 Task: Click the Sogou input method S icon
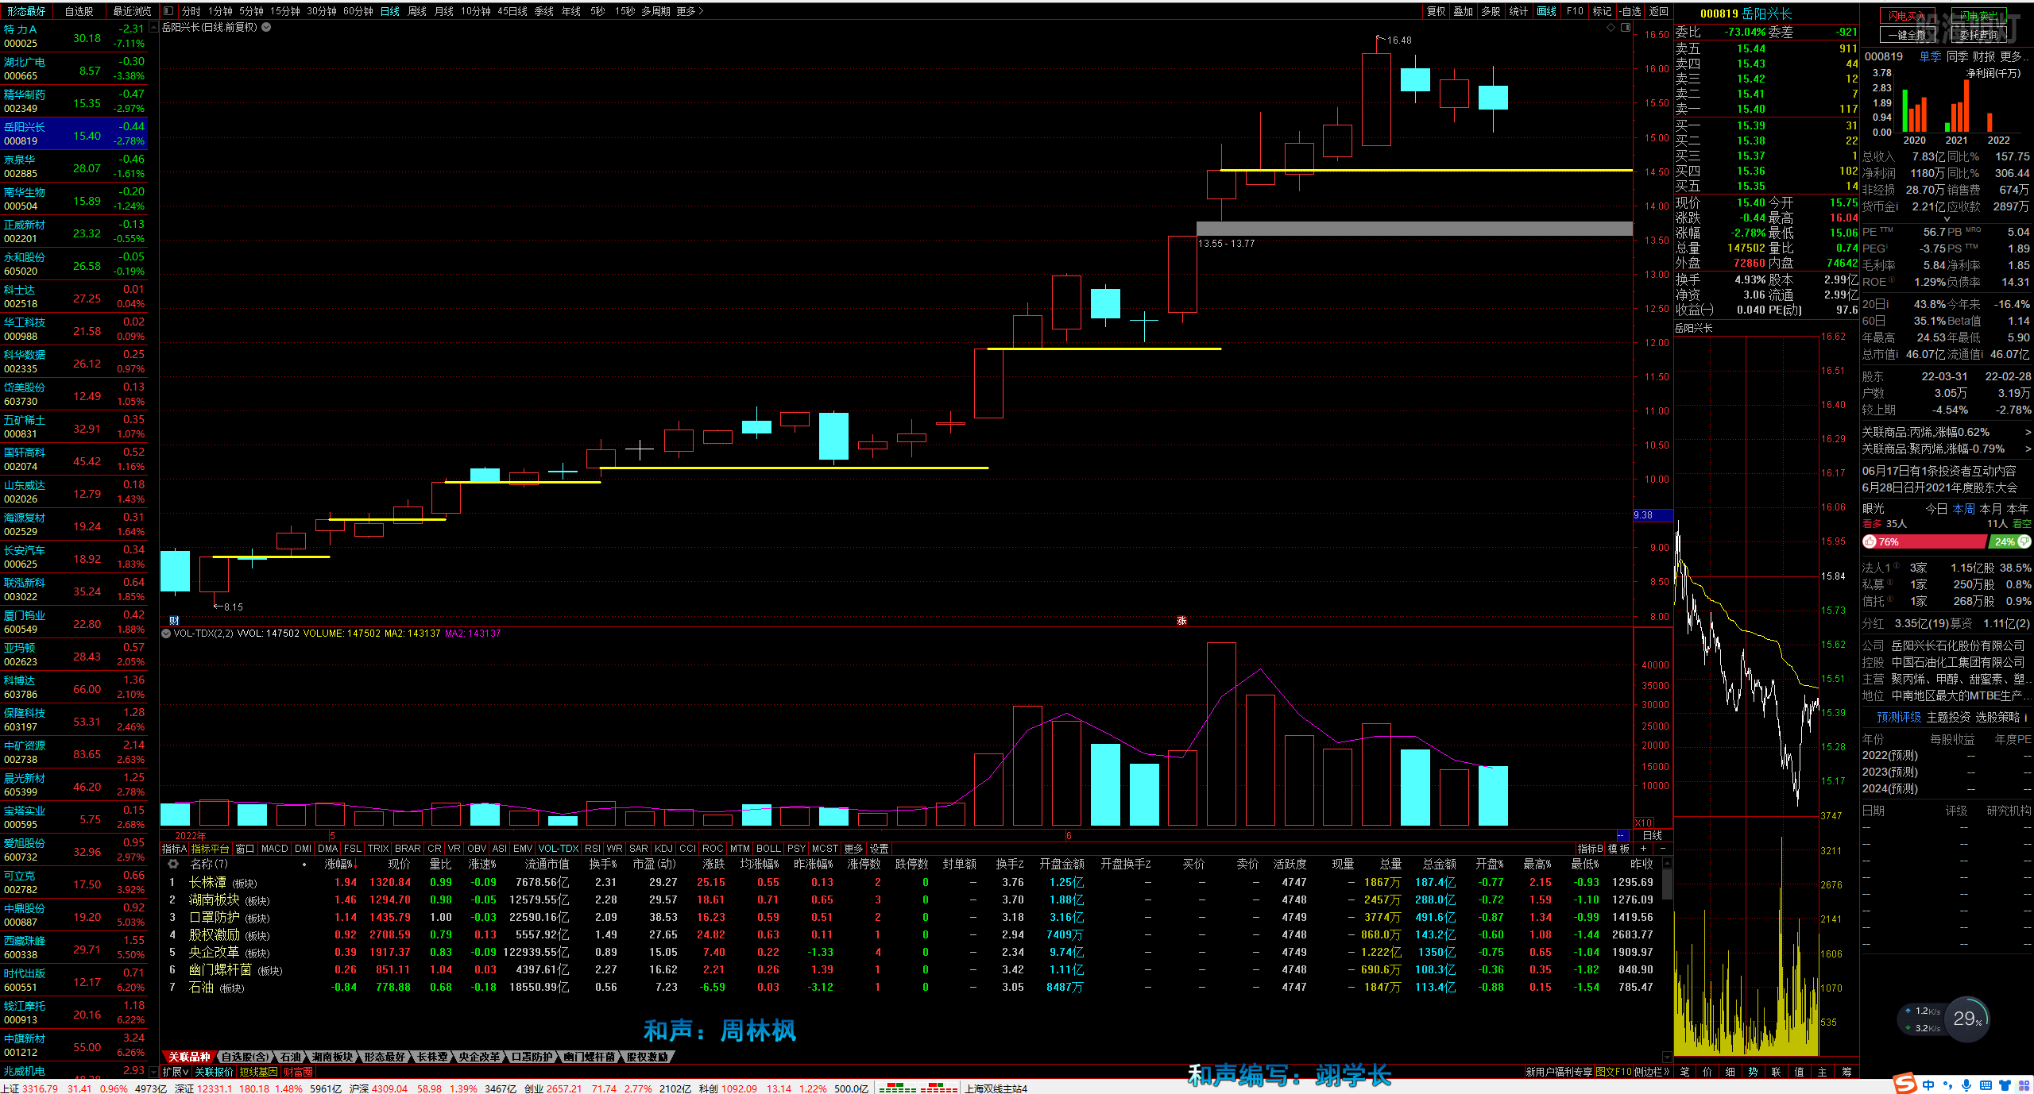coord(1904,1084)
